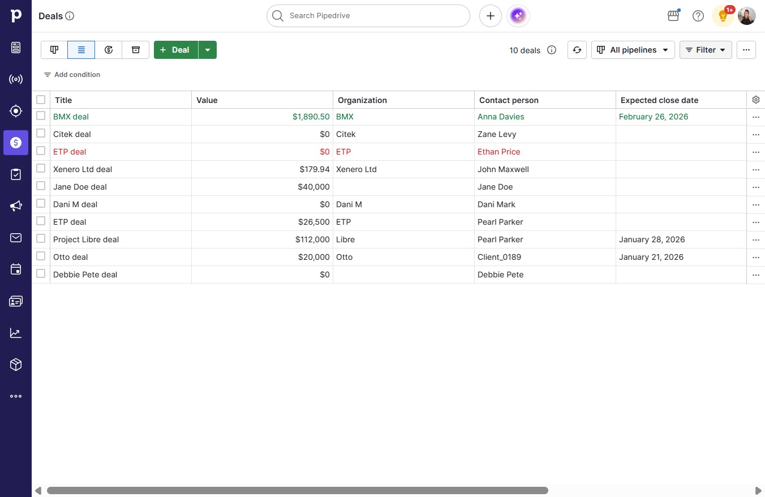765x497 pixels.
Task: Click the quick add plus button
Action: click(491, 16)
